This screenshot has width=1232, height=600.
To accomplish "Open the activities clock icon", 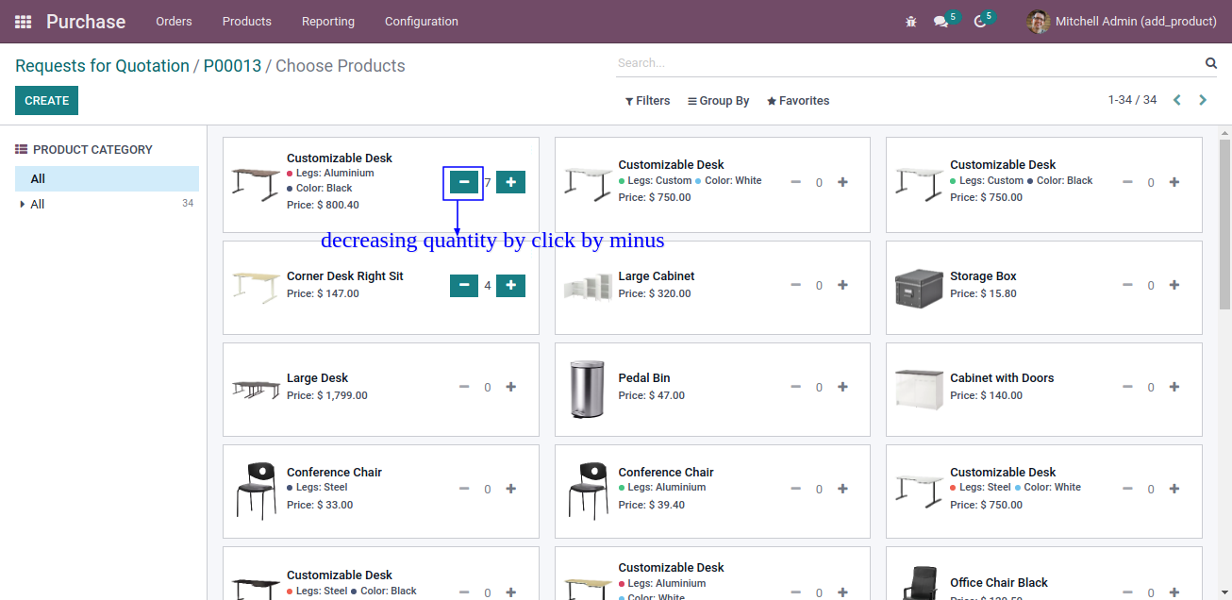I will pyautogui.click(x=980, y=22).
